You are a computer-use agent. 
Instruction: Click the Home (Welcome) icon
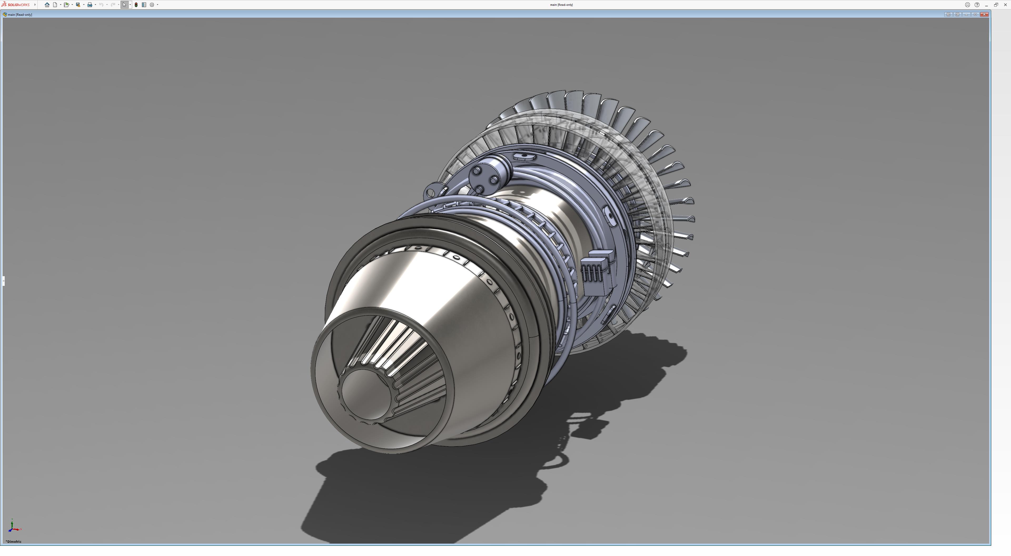47,5
